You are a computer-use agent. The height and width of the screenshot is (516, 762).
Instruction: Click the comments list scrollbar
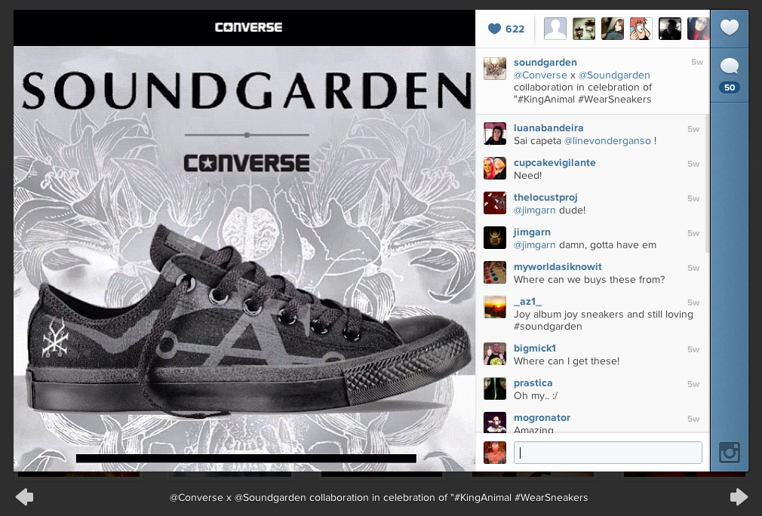click(x=707, y=183)
